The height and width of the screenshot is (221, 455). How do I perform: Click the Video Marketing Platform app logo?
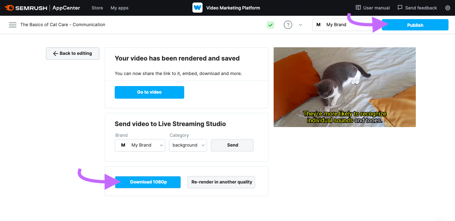197,8
